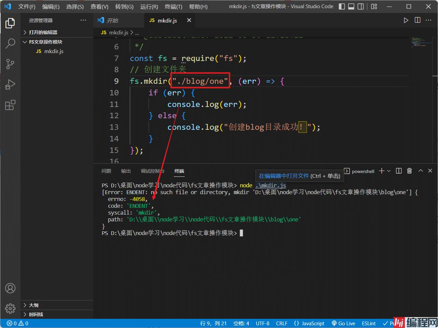
Task: Expand the 大纲 outline section
Action: [57, 305]
